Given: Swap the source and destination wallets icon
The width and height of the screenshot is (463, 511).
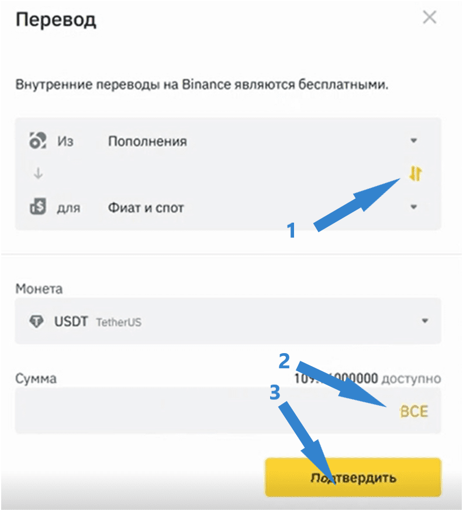Looking at the screenshot, I should click(416, 174).
